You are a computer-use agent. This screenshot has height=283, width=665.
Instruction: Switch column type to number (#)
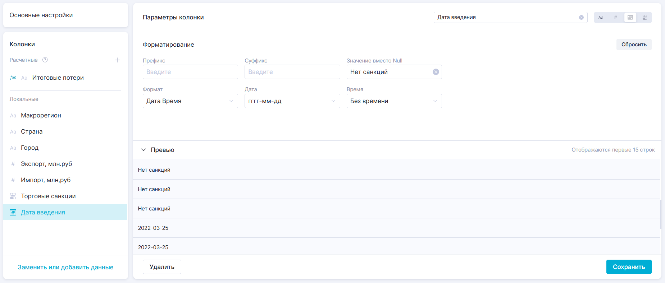[x=615, y=18]
